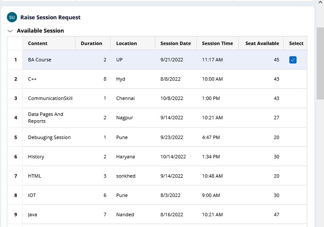Pick the HTML session row
The height and width of the screenshot is (227, 324).
click(x=35, y=176)
